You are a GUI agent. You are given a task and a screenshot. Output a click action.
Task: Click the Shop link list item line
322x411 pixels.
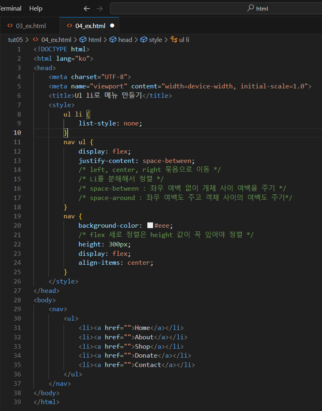tap(131, 346)
